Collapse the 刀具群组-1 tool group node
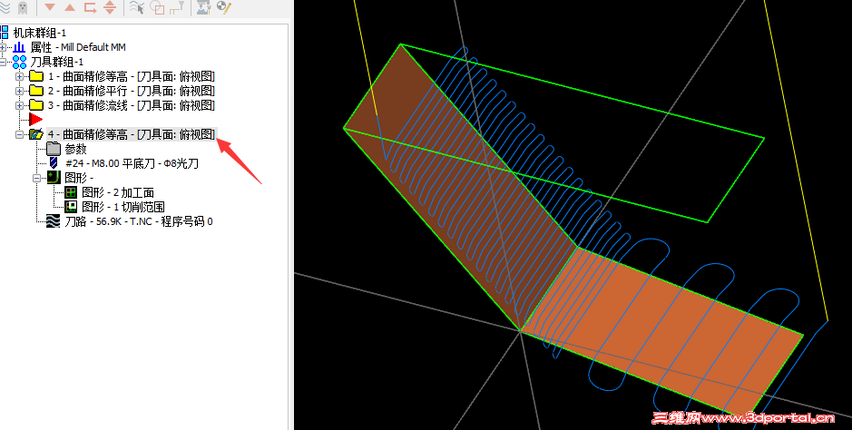Screen dimensions: 852x430 pos(4,62)
